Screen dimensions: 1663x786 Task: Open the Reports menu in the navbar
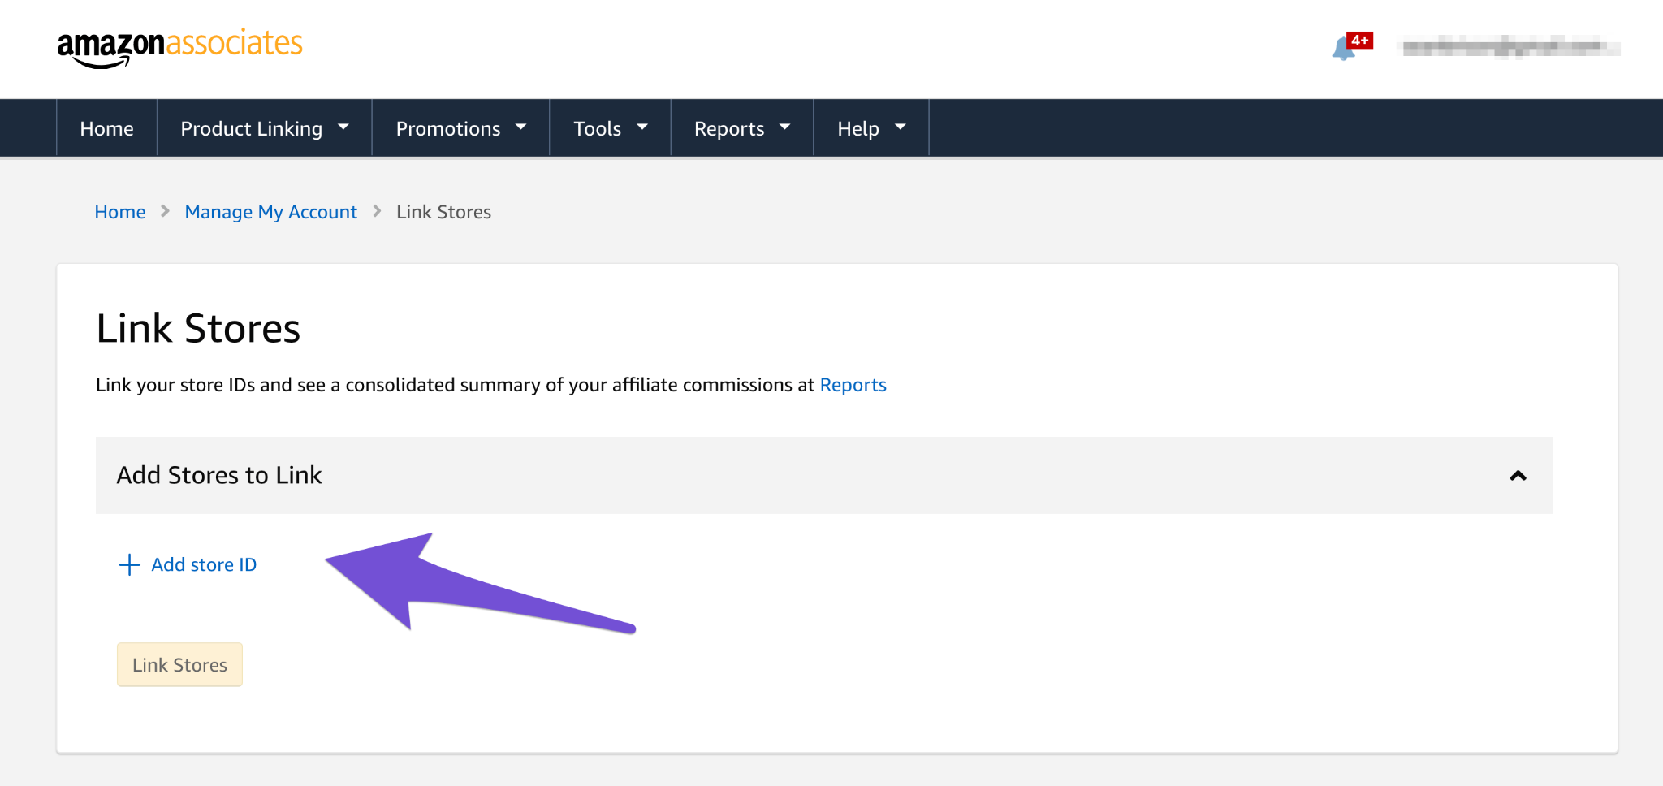pyautogui.click(x=741, y=128)
